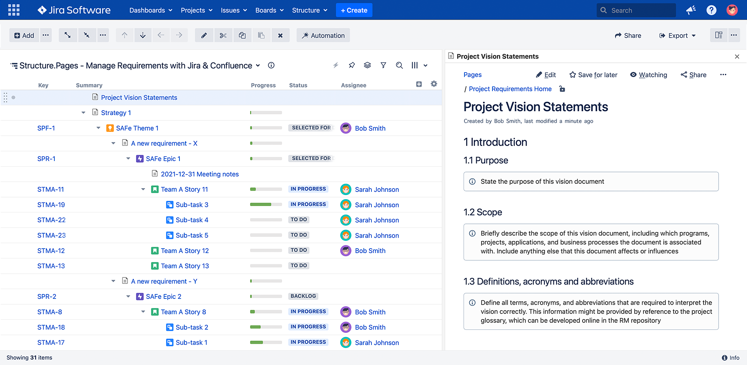Open the page more actions ellipsis
This screenshot has height=365, width=747.
pos(723,75)
